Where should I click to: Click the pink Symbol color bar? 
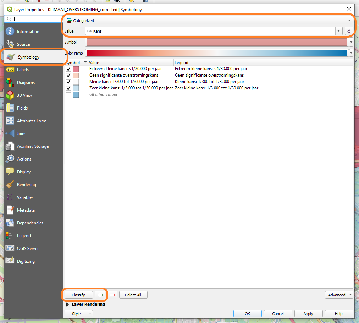(x=216, y=42)
